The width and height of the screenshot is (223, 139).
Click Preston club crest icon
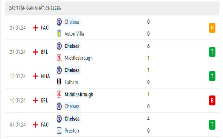pyautogui.click(x=59, y=131)
